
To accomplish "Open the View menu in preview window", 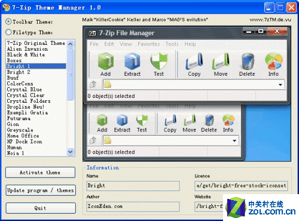I will pos(126,44).
